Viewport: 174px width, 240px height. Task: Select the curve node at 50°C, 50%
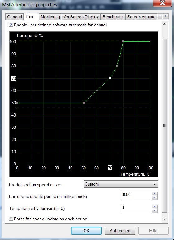84,103
